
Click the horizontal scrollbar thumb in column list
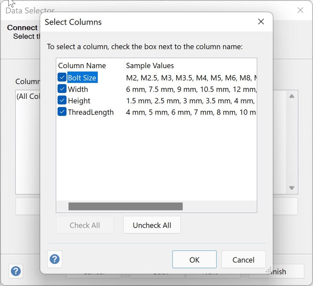point(125,207)
